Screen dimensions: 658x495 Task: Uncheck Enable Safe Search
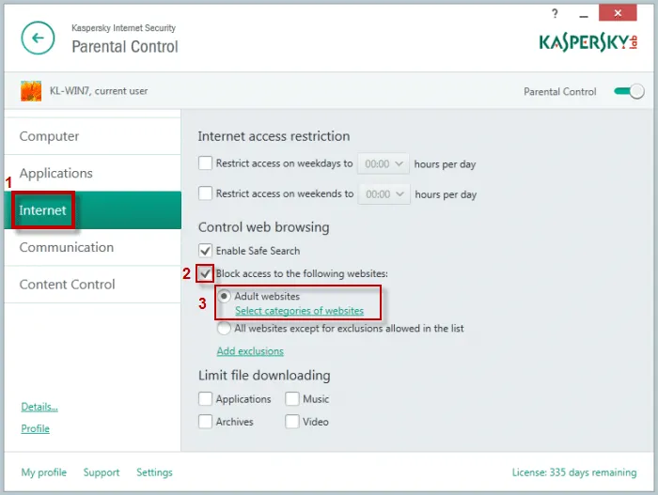click(x=205, y=251)
